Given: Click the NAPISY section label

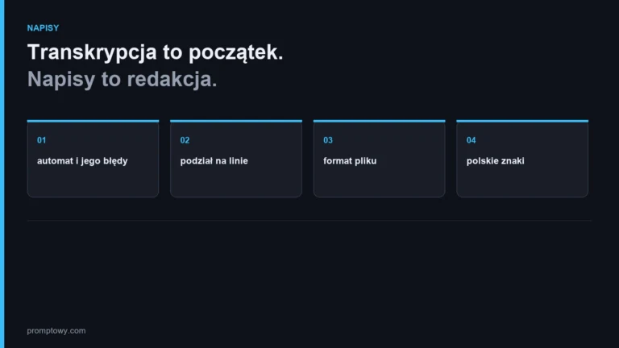Looking at the screenshot, I should (x=43, y=28).
